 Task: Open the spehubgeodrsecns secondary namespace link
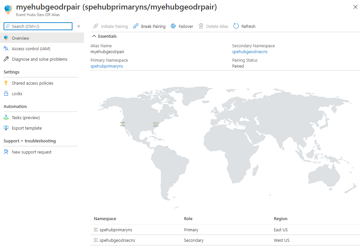click(x=250, y=52)
